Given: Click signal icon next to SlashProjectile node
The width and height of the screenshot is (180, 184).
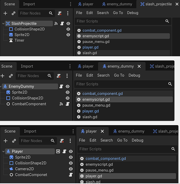Looking at the screenshot, I should pyautogui.click(x=56, y=24).
